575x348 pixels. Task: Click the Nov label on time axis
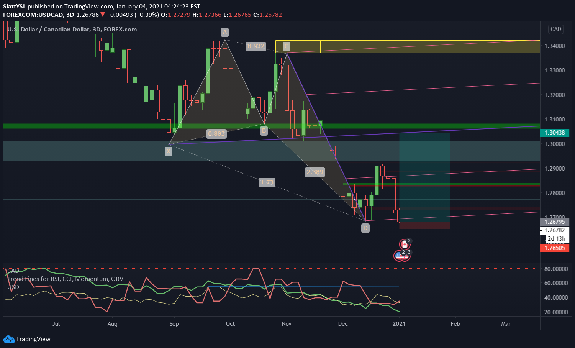click(287, 323)
